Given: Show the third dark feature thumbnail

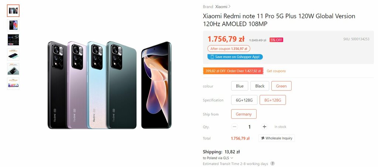Looking at the screenshot, I should pyautogui.click(x=13, y=40).
